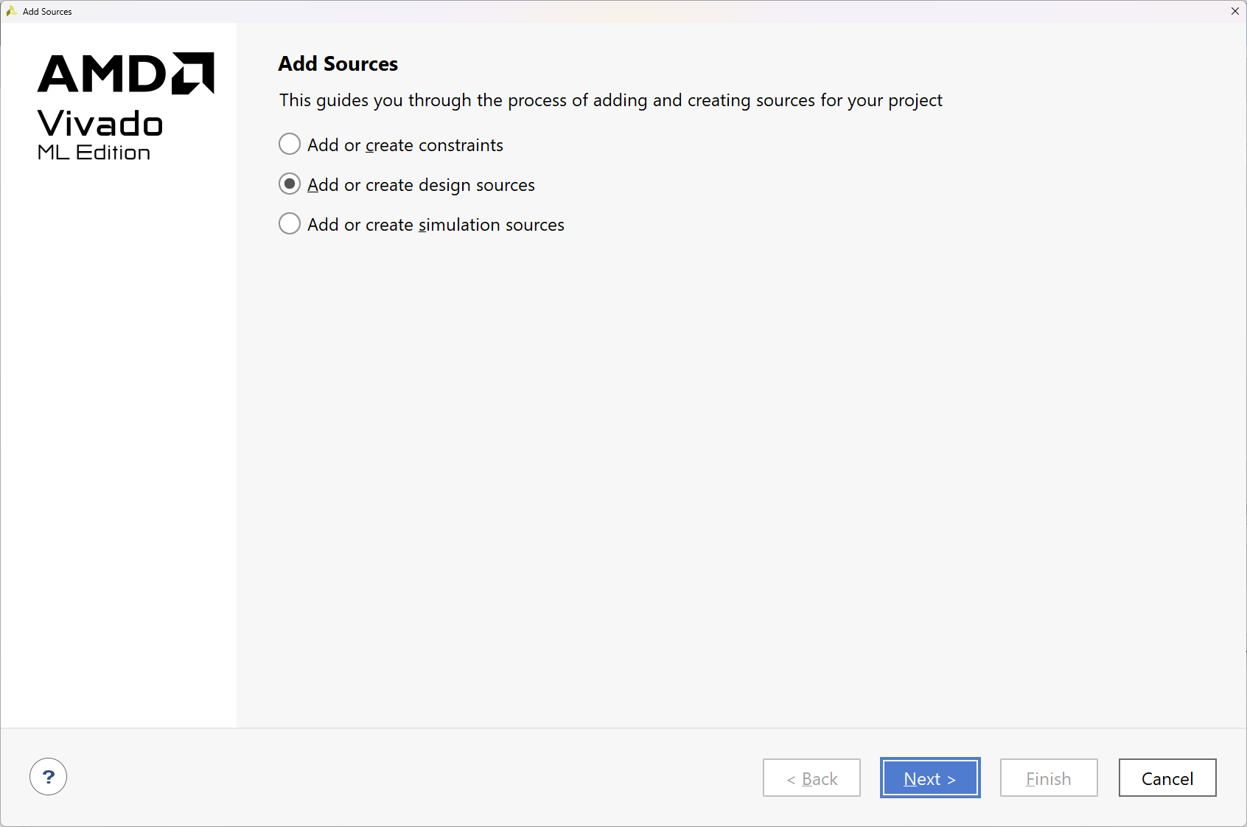Image resolution: width=1247 pixels, height=827 pixels.
Task: Click the wizard description sentence
Action: pos(610,100)
